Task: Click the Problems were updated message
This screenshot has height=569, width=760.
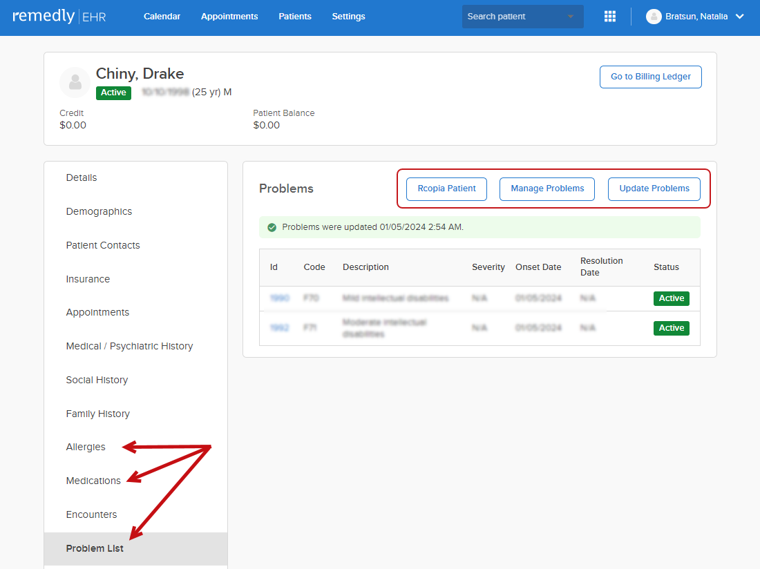Action: coord(372,227)
